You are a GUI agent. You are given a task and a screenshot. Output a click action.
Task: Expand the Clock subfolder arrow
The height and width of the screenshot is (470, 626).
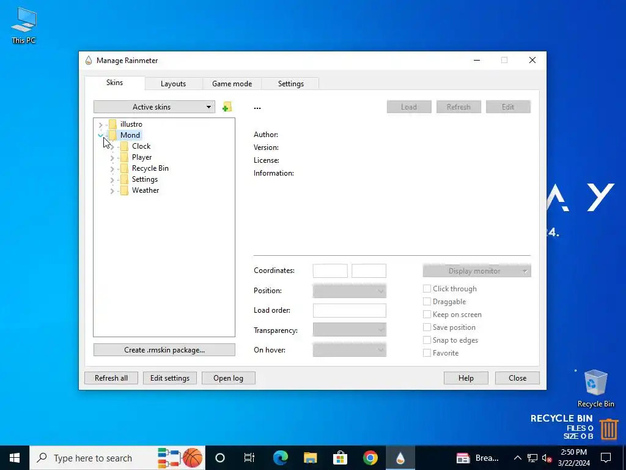[112, 147]
